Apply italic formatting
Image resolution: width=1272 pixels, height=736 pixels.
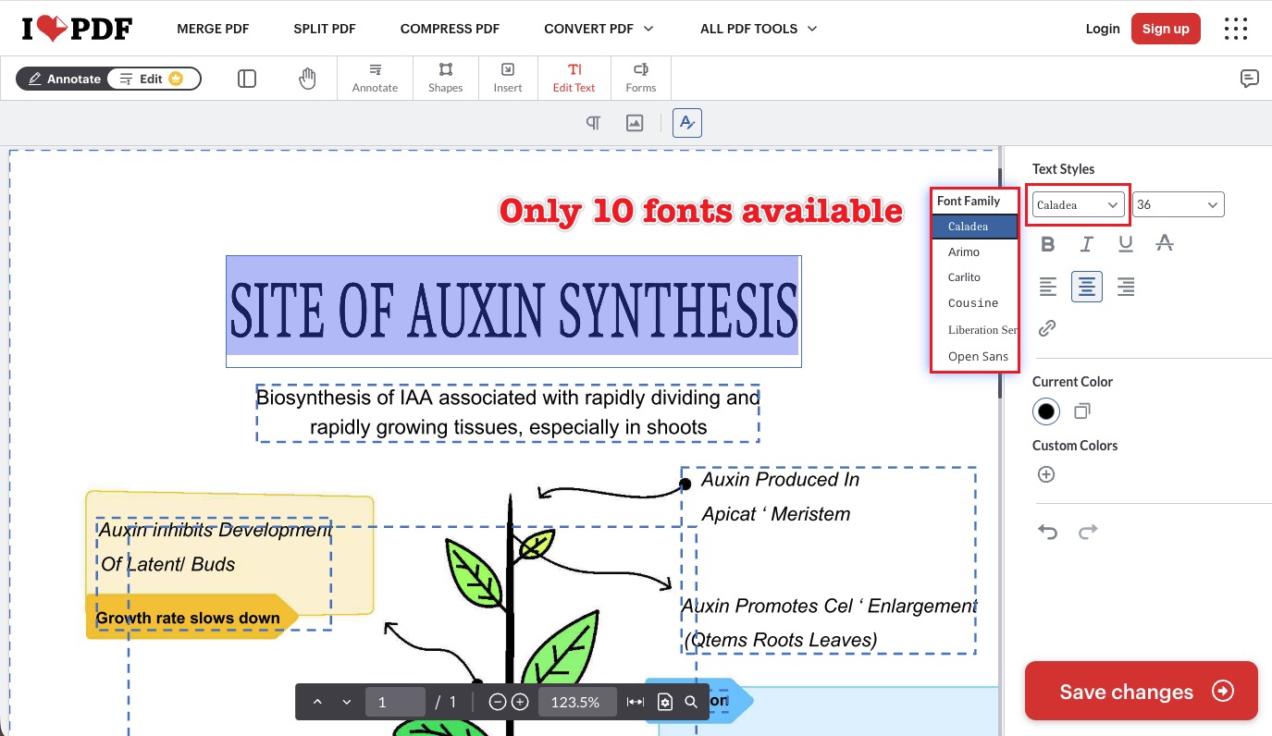coord(1087,244)
